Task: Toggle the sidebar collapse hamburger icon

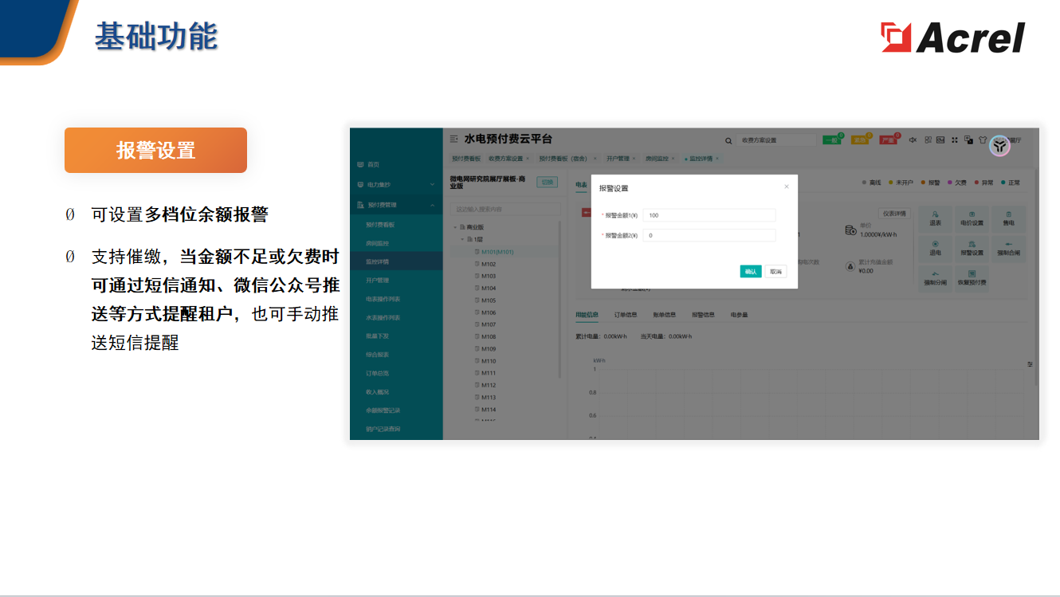Action: (453, 139)
